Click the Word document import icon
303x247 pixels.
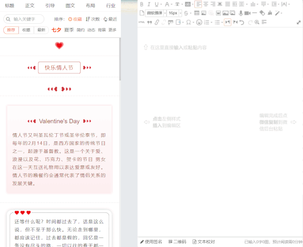pyautogui.click(x=218, y=13)
